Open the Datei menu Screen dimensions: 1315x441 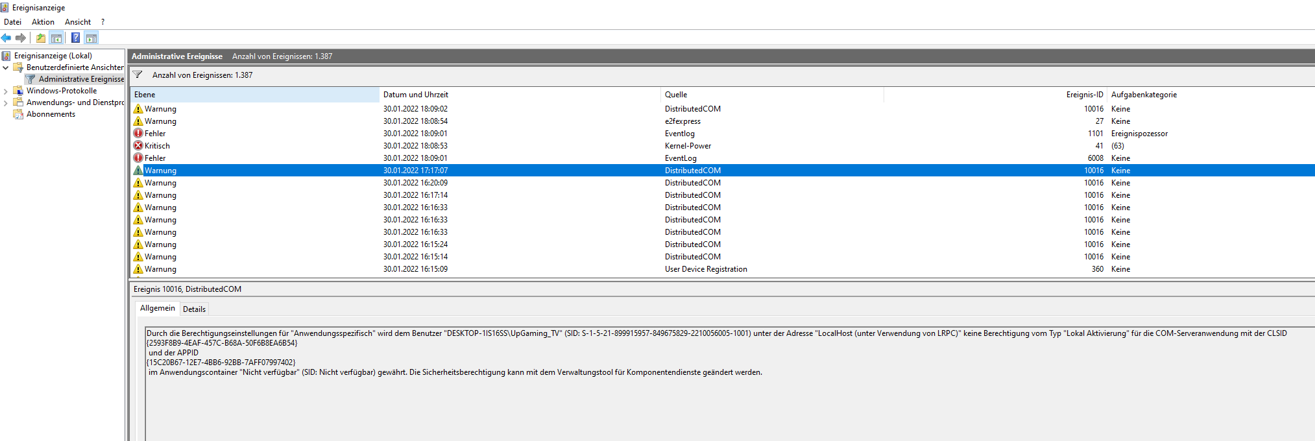click(x=12, y=22)
